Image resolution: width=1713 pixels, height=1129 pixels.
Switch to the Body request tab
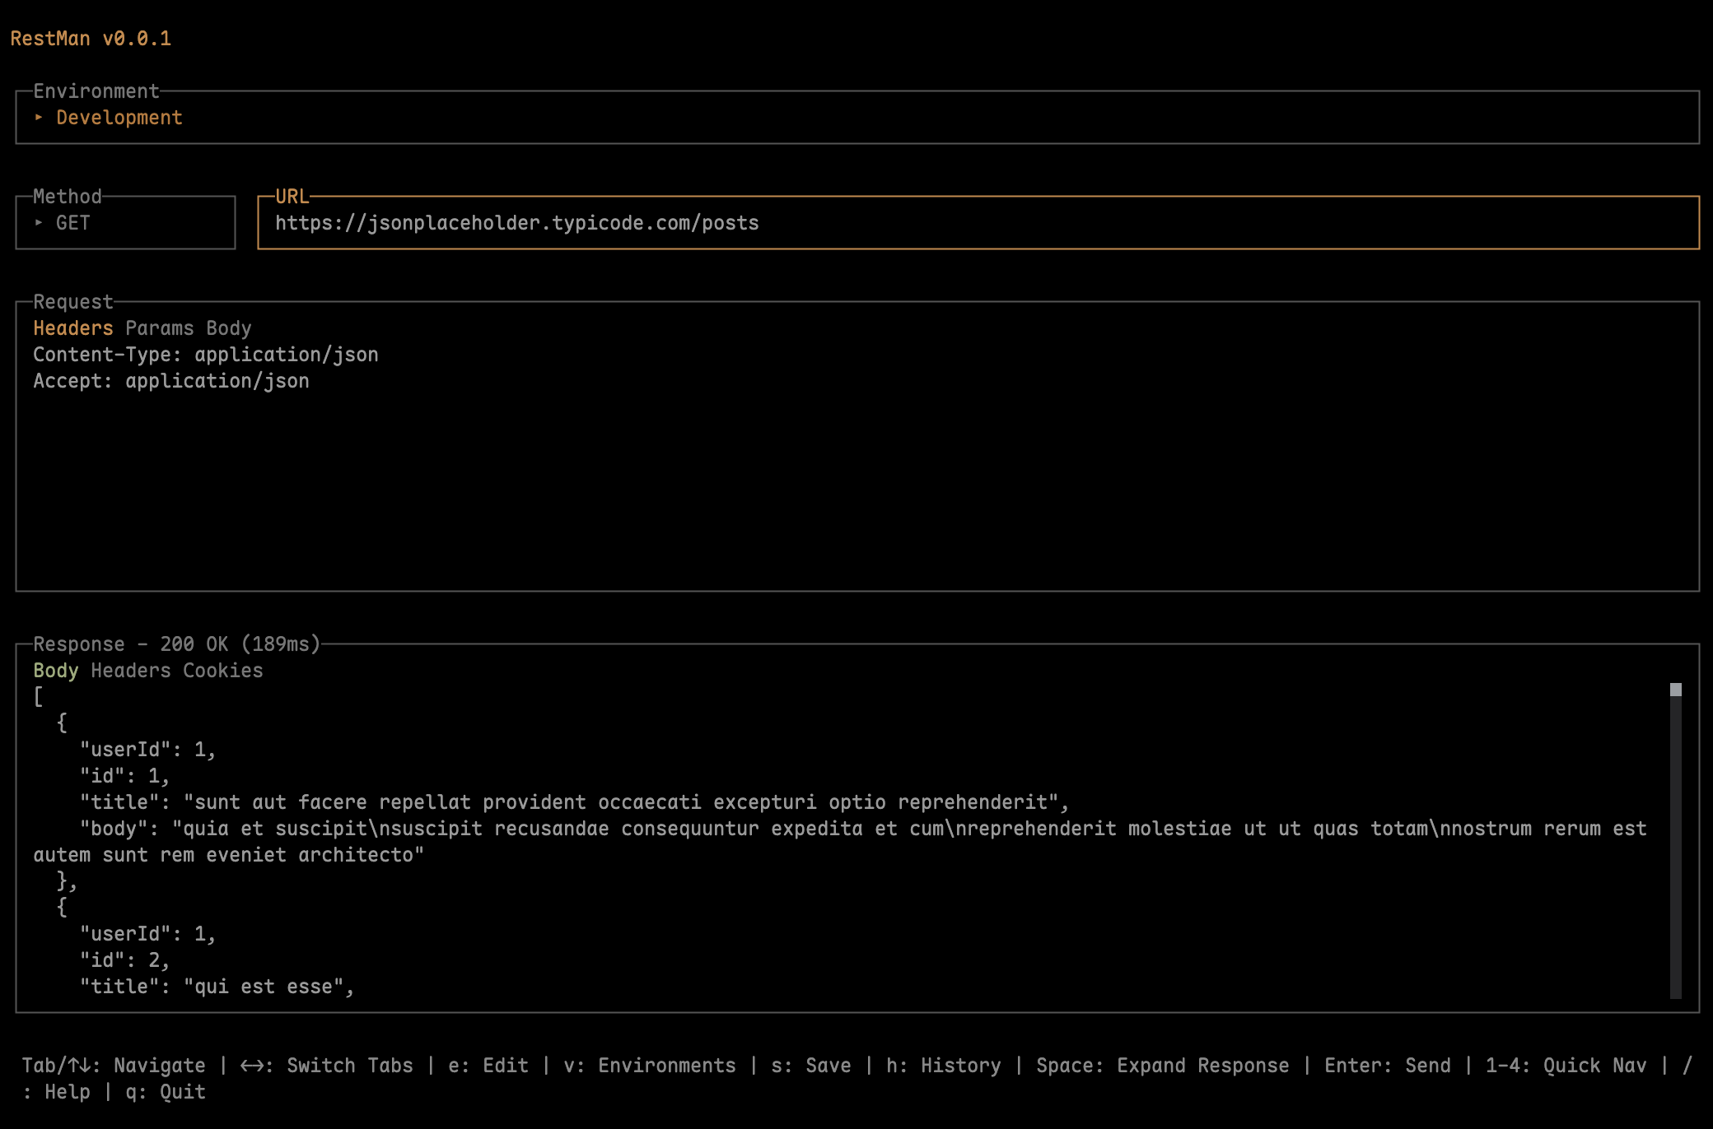click(228, 328)
